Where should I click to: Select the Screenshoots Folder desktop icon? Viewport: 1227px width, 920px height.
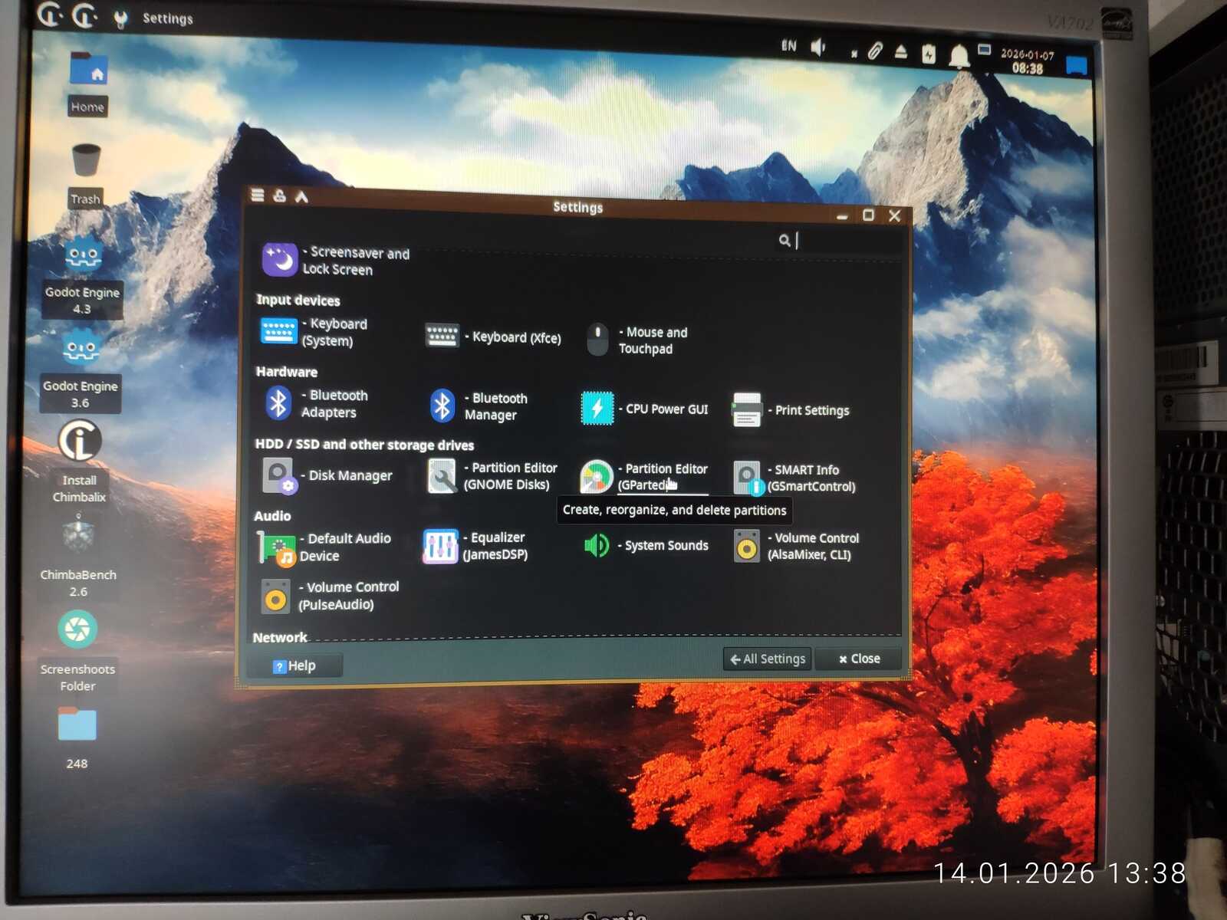click(77, 652)
